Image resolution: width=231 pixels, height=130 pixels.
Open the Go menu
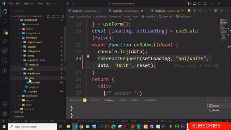(48, 4)
